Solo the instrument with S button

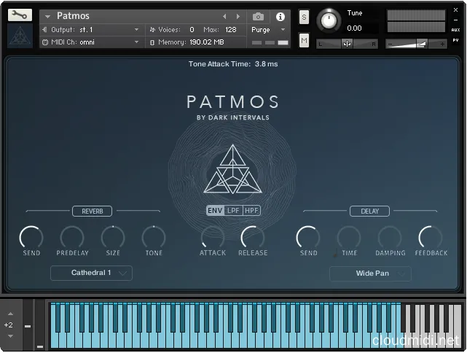304,17
